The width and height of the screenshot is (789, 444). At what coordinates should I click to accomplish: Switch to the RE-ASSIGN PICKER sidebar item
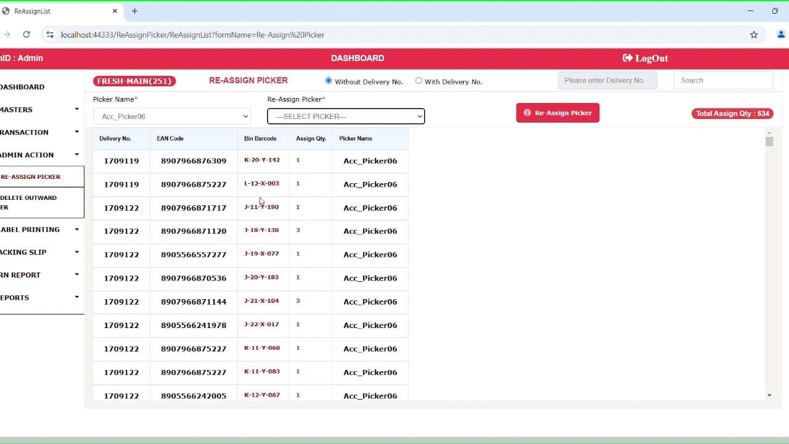[x=31, y=176]
